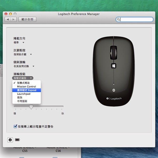Image resolution: width=158 pixels, height=158 pixels.
Task: Click the 捲動方向 heading
Action: 19,38
